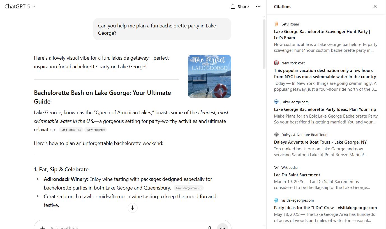Click the New York Post source chip
386x229 pixels.
(x=96, y=130)
